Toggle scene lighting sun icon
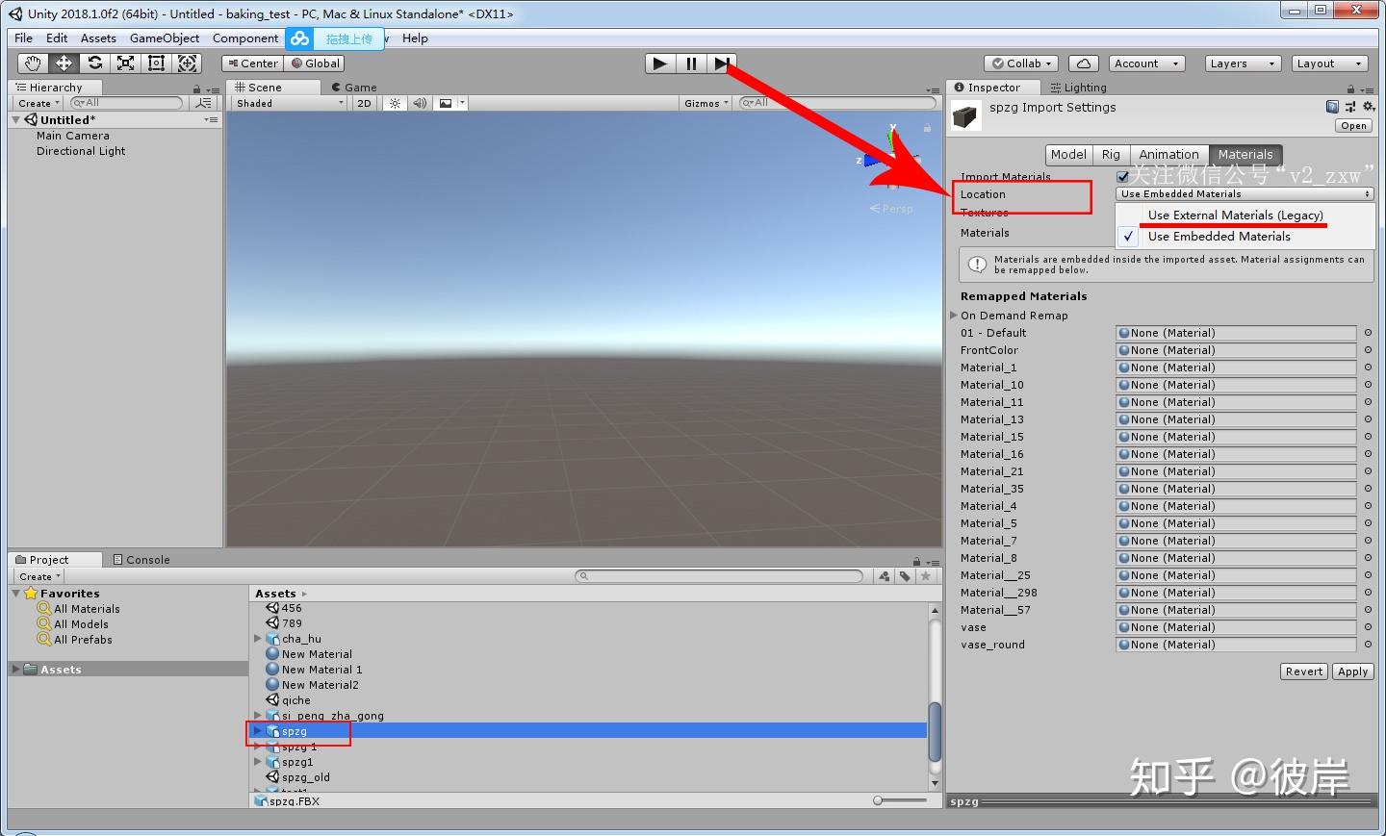This screenshot has height=836, width=1386. point(395,103)
